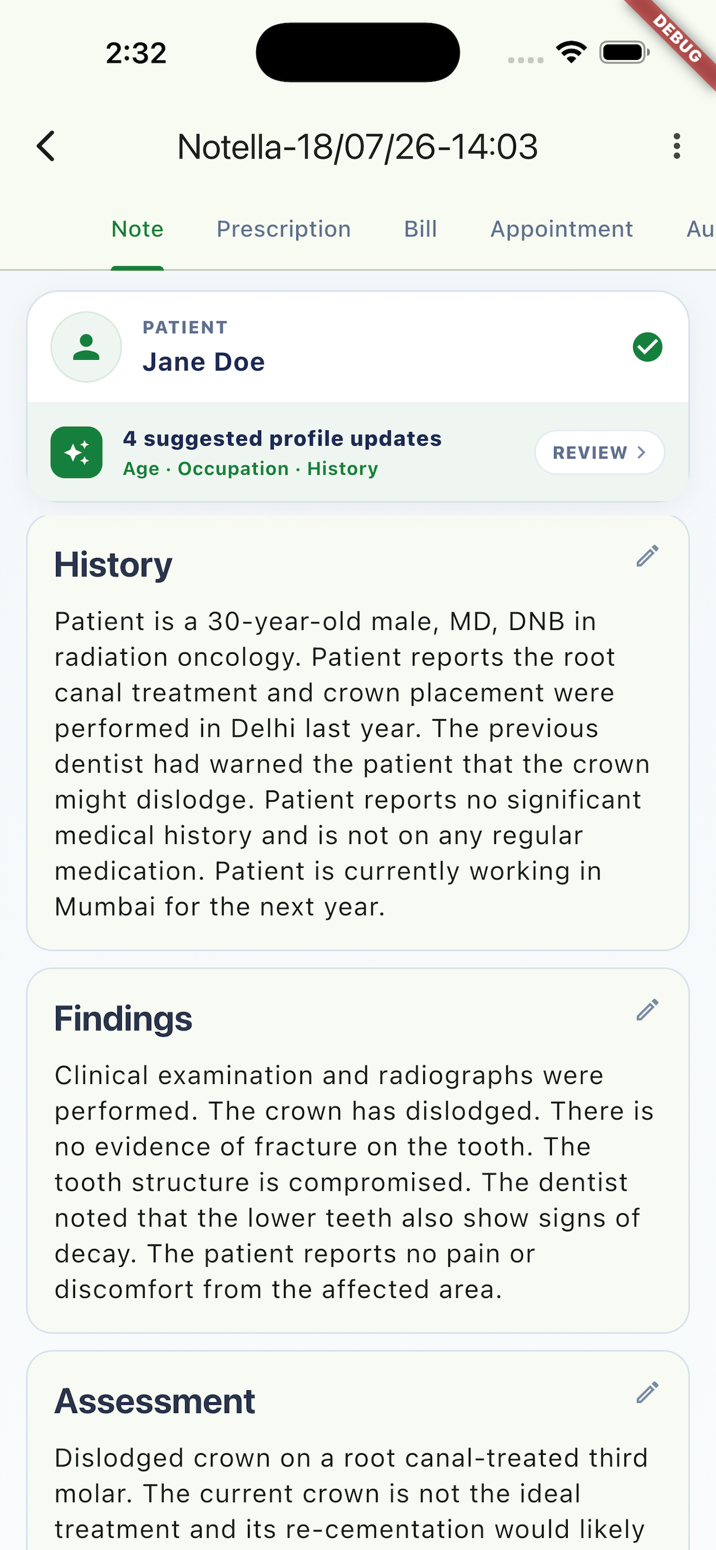Image resolution: width=716 pixels, height=1550 pixels.
Task: Tap the Wi-Fi status icon
Action: pos(572,52)
